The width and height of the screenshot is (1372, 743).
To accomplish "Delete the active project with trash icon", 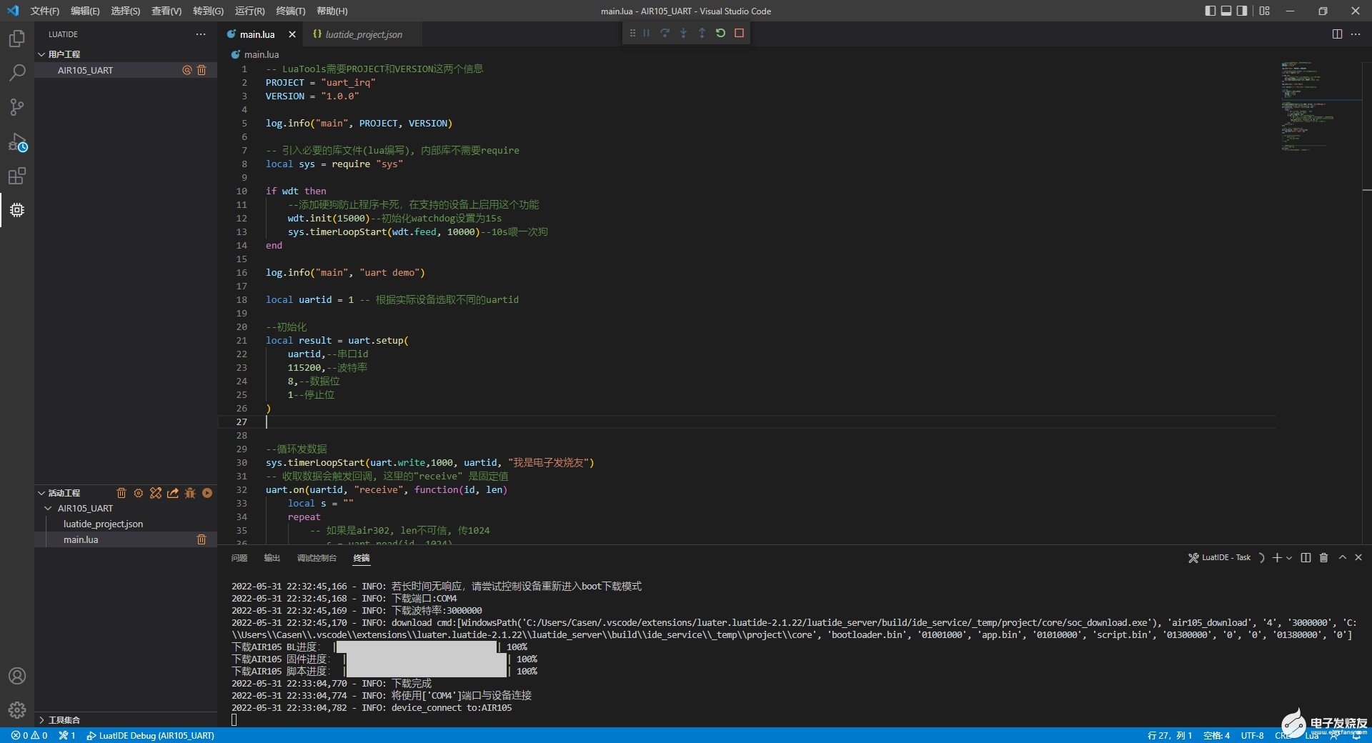I will click(x=121, y=493).
